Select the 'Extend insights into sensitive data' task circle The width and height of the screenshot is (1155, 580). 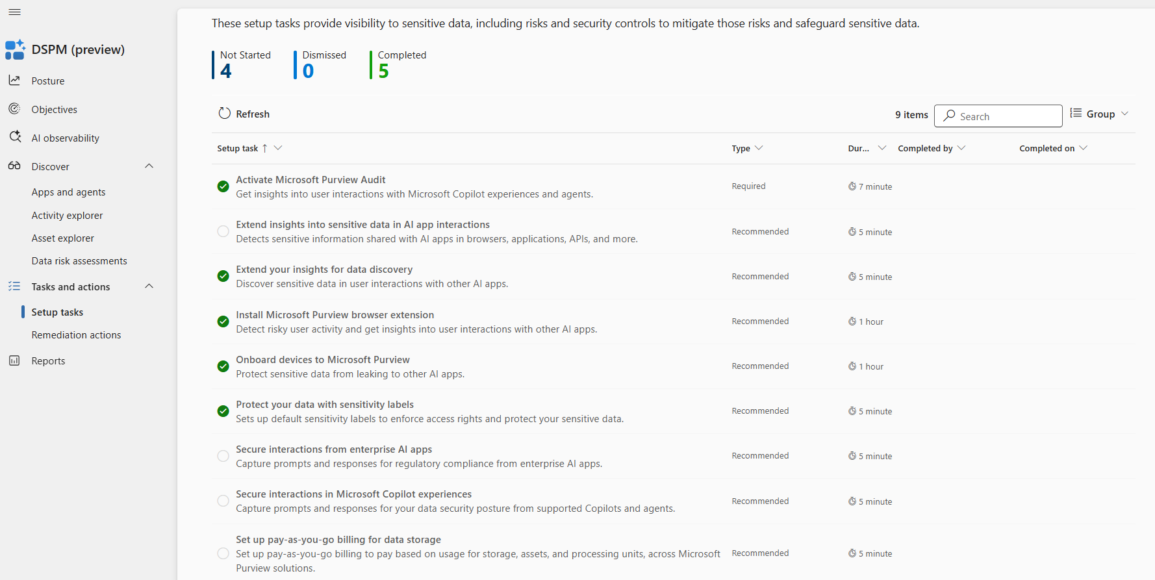coord(223,231)
